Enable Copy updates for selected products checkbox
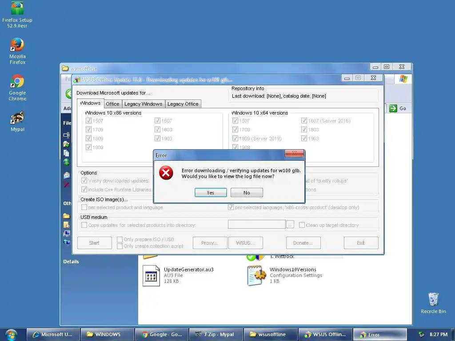Viewport: 455px width, 341px height. 84,225
